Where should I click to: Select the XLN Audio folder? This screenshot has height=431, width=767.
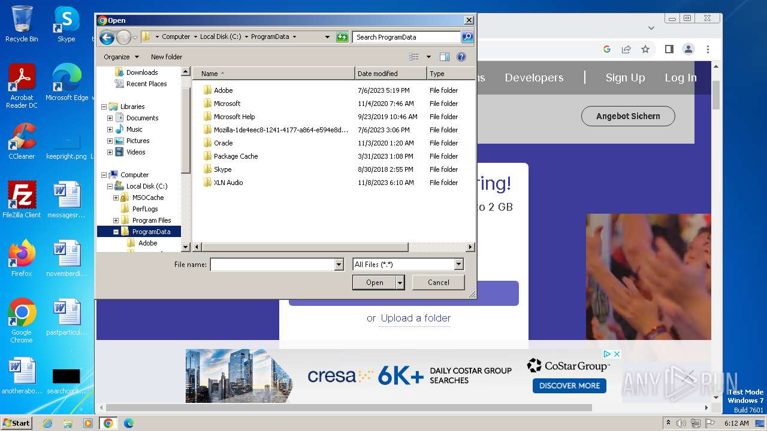pyautogui.click(x=228, y=183)
